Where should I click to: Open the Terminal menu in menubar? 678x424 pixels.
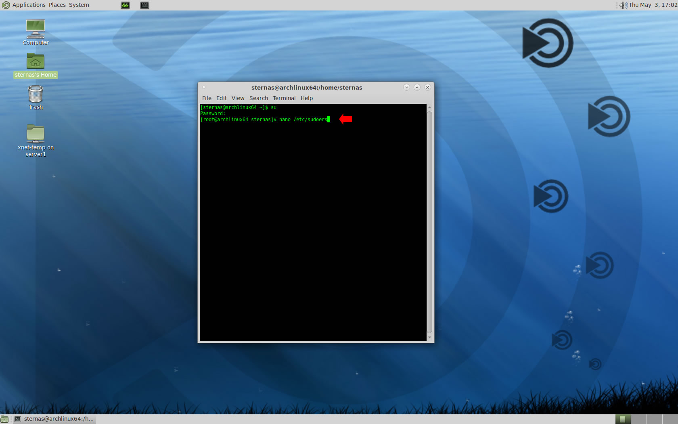coord(284,98)
